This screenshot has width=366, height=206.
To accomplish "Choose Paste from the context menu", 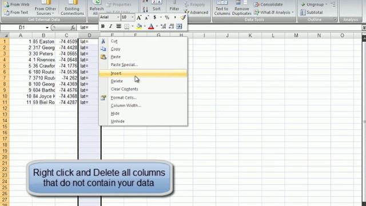I will pos(143,57).
